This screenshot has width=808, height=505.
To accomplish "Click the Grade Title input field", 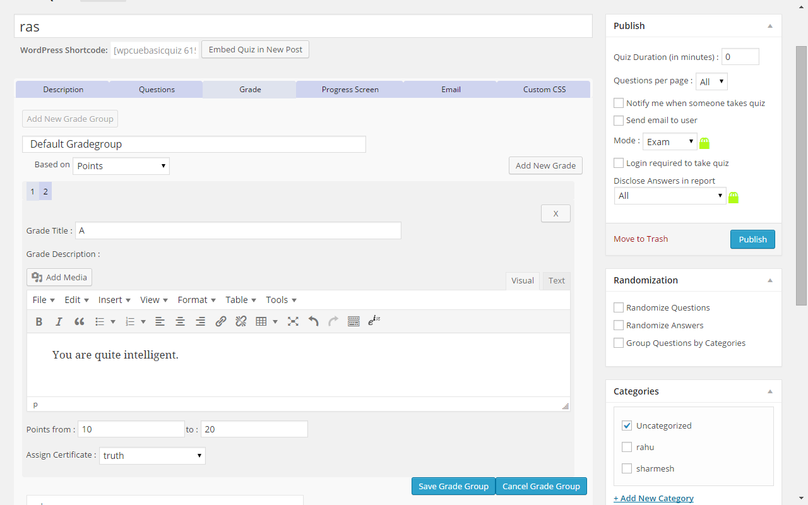I will tap(238, 230).
